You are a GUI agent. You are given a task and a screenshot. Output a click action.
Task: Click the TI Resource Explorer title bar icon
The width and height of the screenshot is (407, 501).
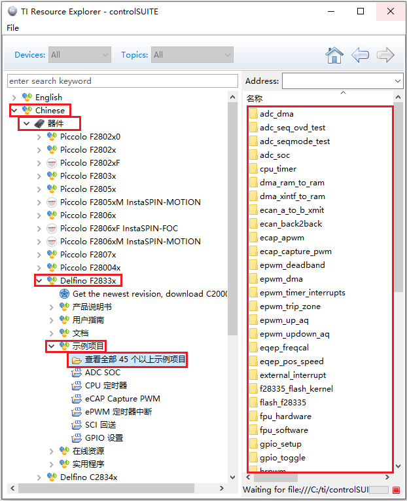point(12,11)
